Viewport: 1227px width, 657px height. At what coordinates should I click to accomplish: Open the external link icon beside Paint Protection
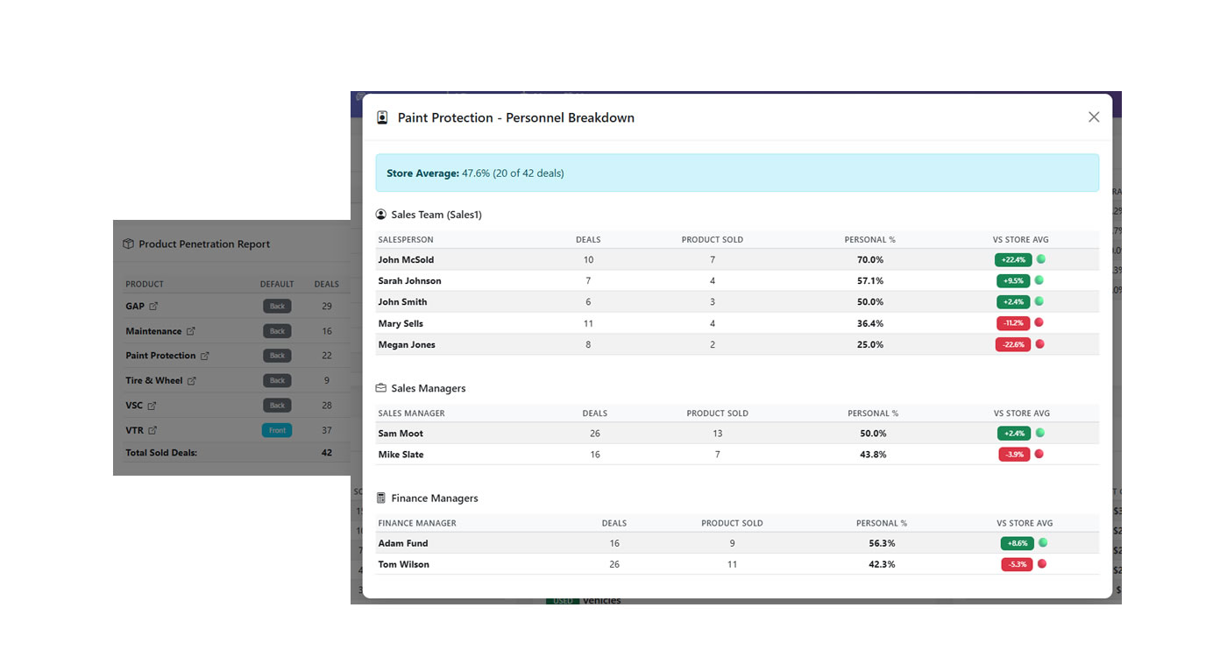[x=205, y=356]
